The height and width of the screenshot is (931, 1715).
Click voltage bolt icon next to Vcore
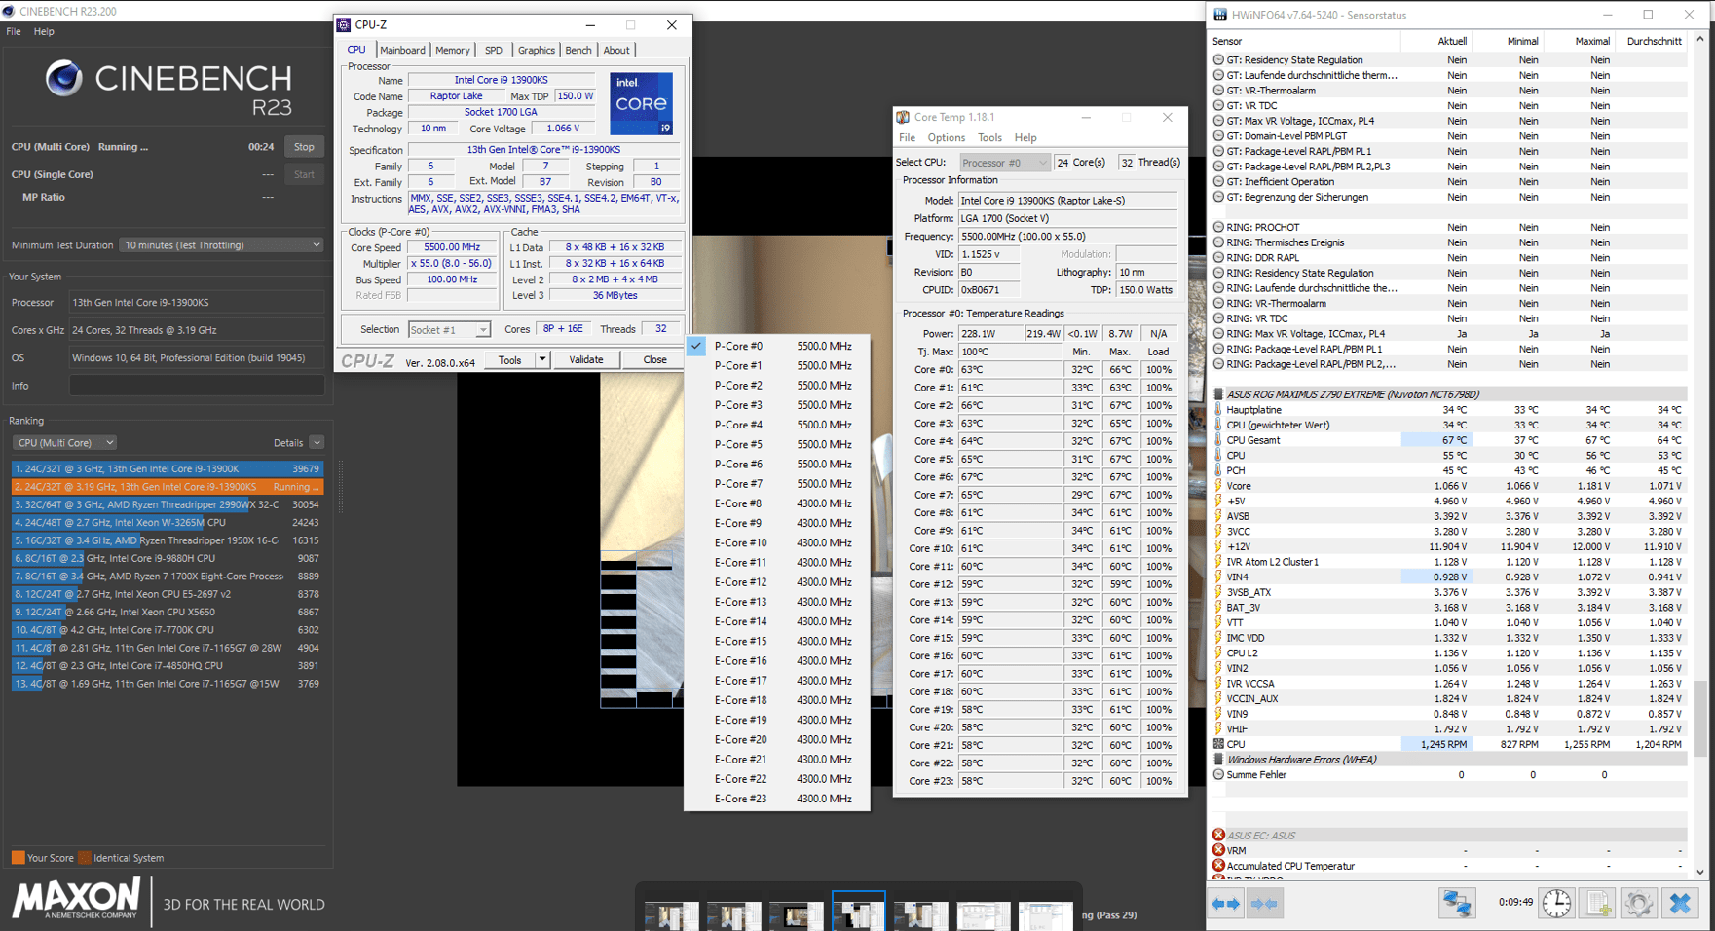pyautogui.click(x=1218, y=486)
